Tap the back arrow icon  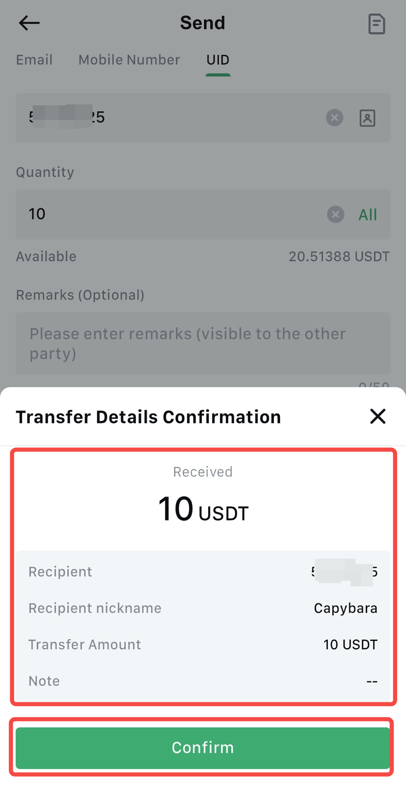pyautogui.click(x=29, y=23)
